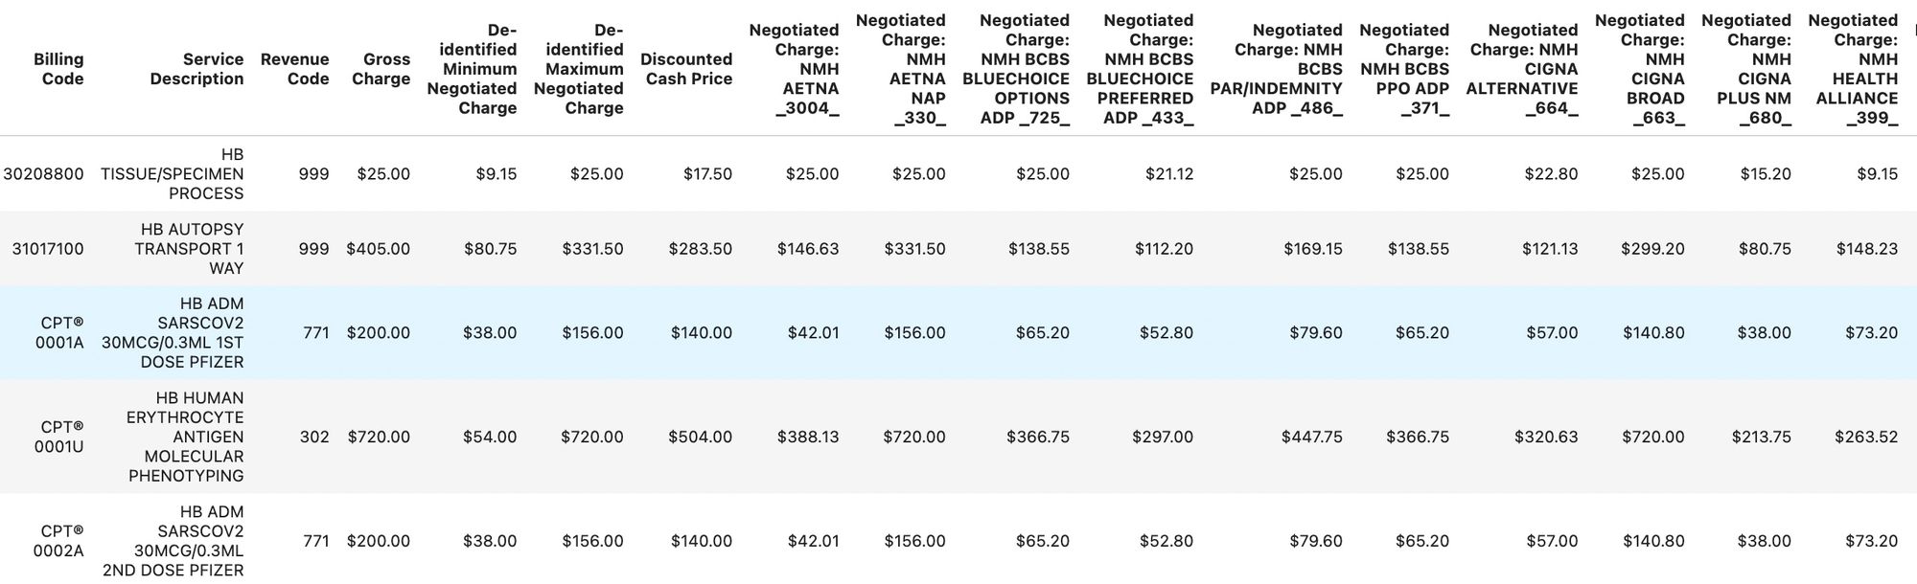Click the HB HUMAN ERYTHROCYTE ANTIGEN description
The height and width of the screenshot is (584, 1917).
(185, 437)
